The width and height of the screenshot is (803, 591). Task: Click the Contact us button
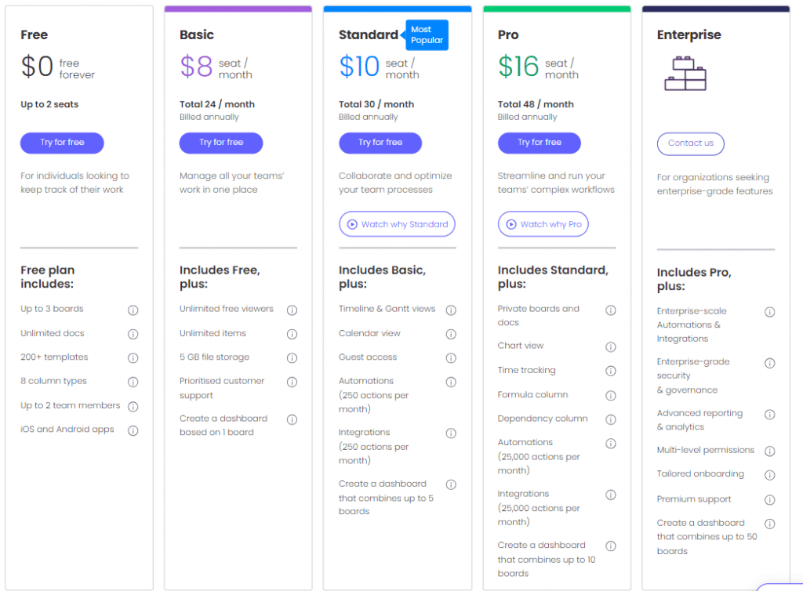[x=690, y=143]
